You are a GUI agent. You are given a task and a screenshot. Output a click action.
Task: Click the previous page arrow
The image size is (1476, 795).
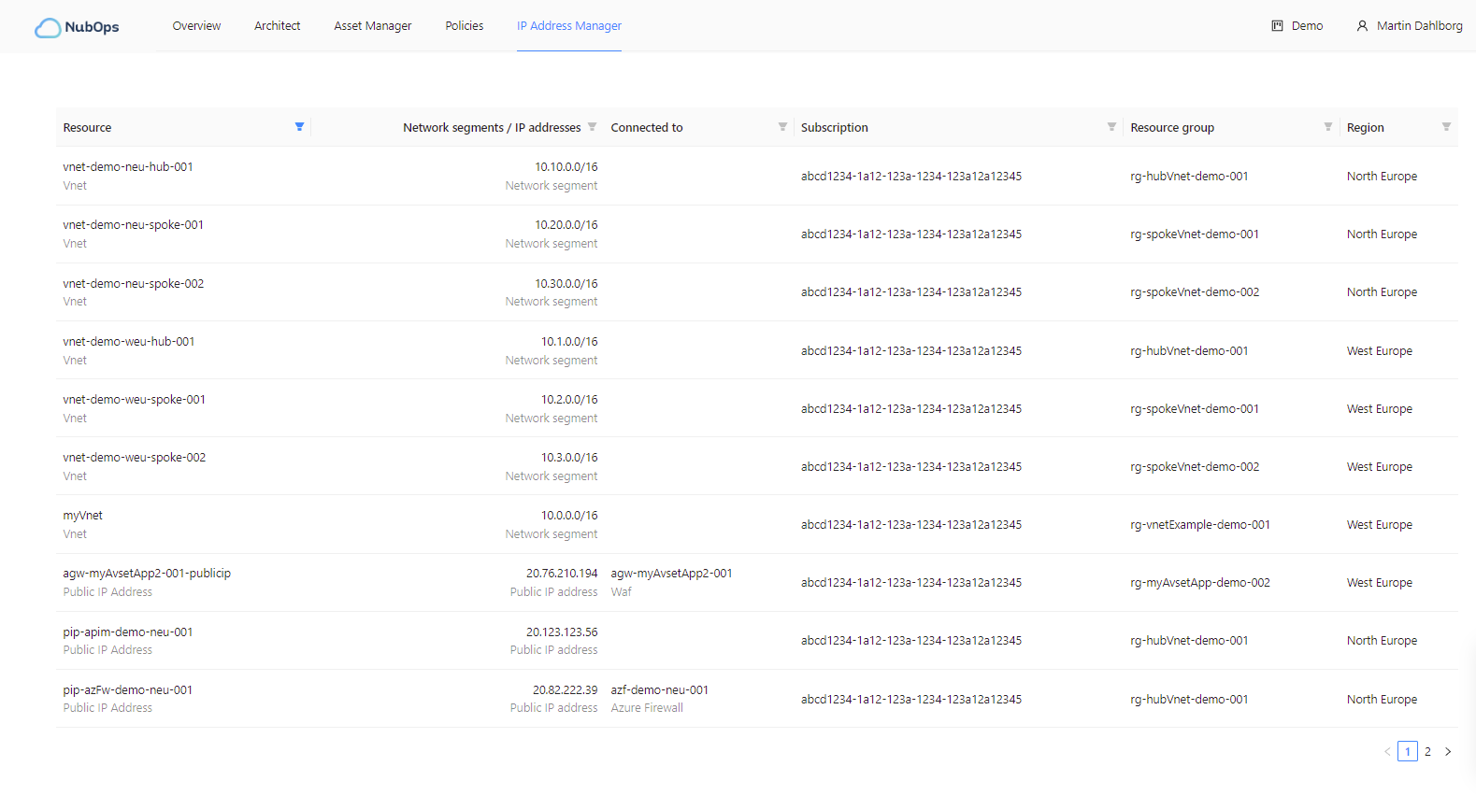1387,752
